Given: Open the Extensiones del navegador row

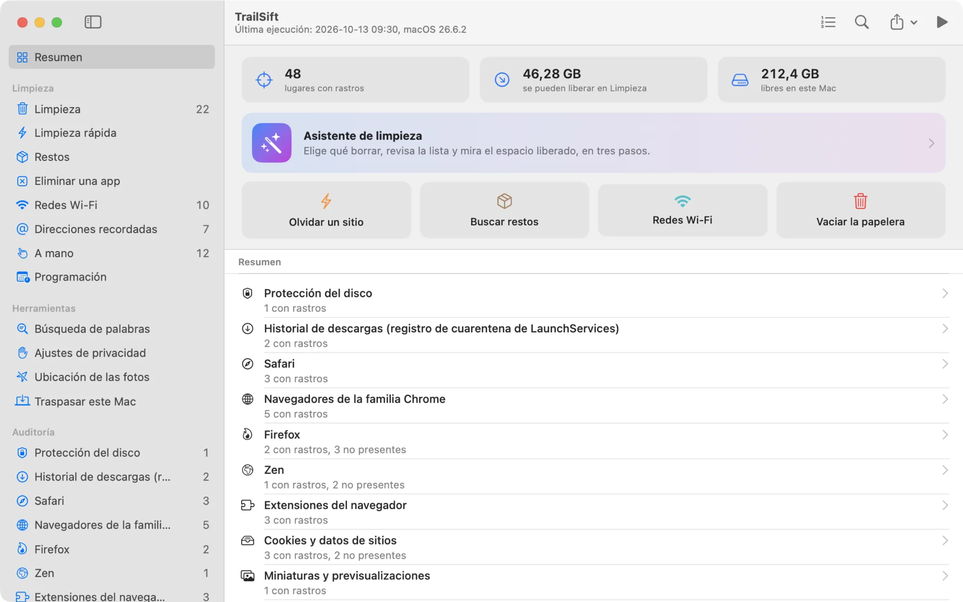Looking at the screenshot, I should point(594,512).
